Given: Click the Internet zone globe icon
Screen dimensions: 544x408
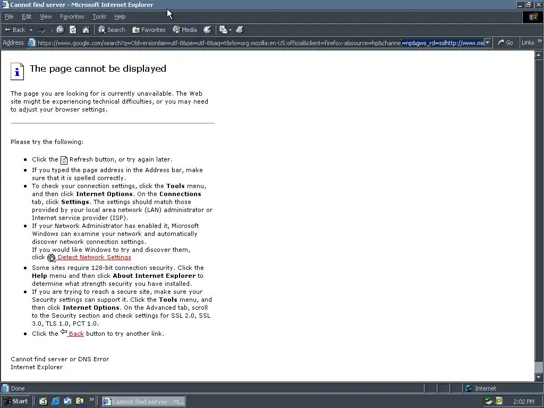Looking at the screenshot, I should pyautogui.click(x=469, y=388).
